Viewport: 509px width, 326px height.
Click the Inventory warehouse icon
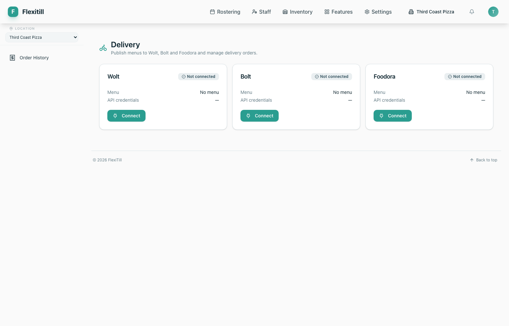pos(285,12)
